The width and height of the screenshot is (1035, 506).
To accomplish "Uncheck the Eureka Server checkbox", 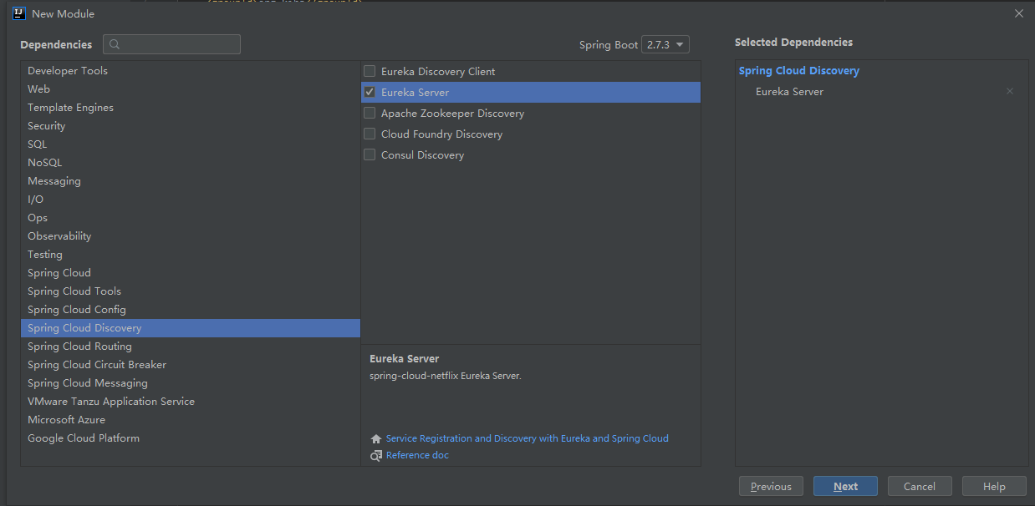I will [x=370, y=92].
